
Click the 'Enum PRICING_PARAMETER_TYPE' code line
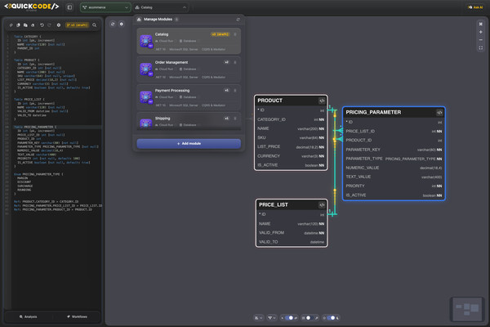coord(38,174)
